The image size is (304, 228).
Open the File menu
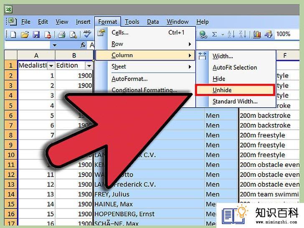(25, 22)
